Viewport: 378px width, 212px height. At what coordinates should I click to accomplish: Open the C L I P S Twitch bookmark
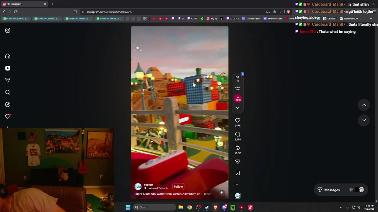point(233,19)
